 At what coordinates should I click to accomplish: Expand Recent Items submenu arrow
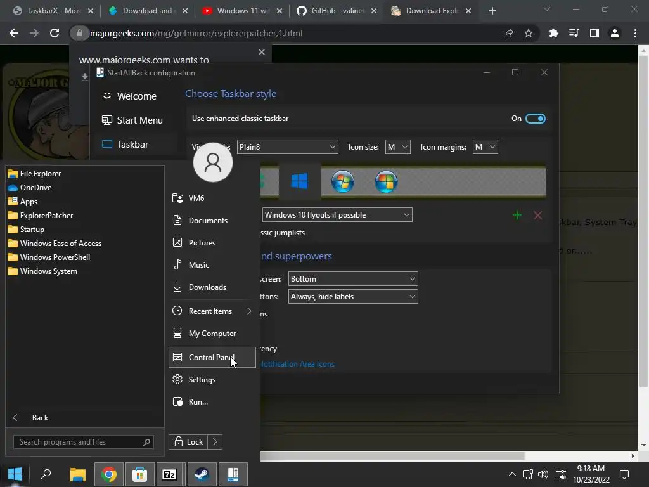pyautogui.click(x=248, y=311)
